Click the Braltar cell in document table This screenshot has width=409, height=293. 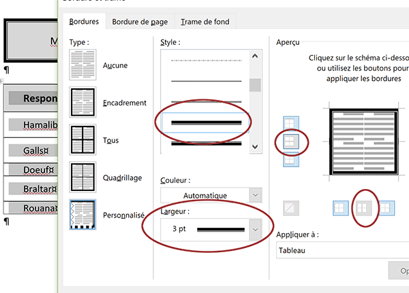point(31,189)
